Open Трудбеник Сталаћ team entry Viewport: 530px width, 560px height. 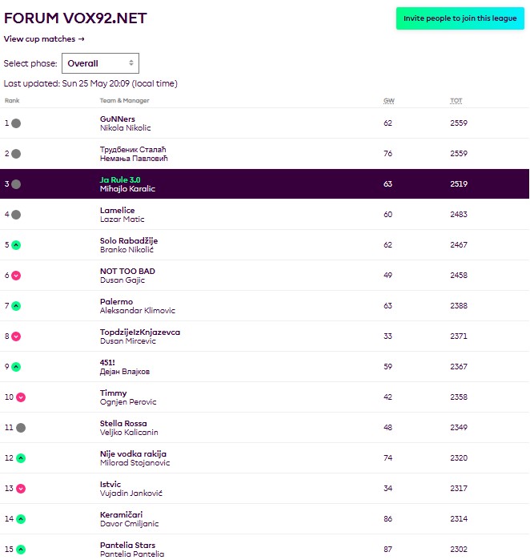click(132, 150)
